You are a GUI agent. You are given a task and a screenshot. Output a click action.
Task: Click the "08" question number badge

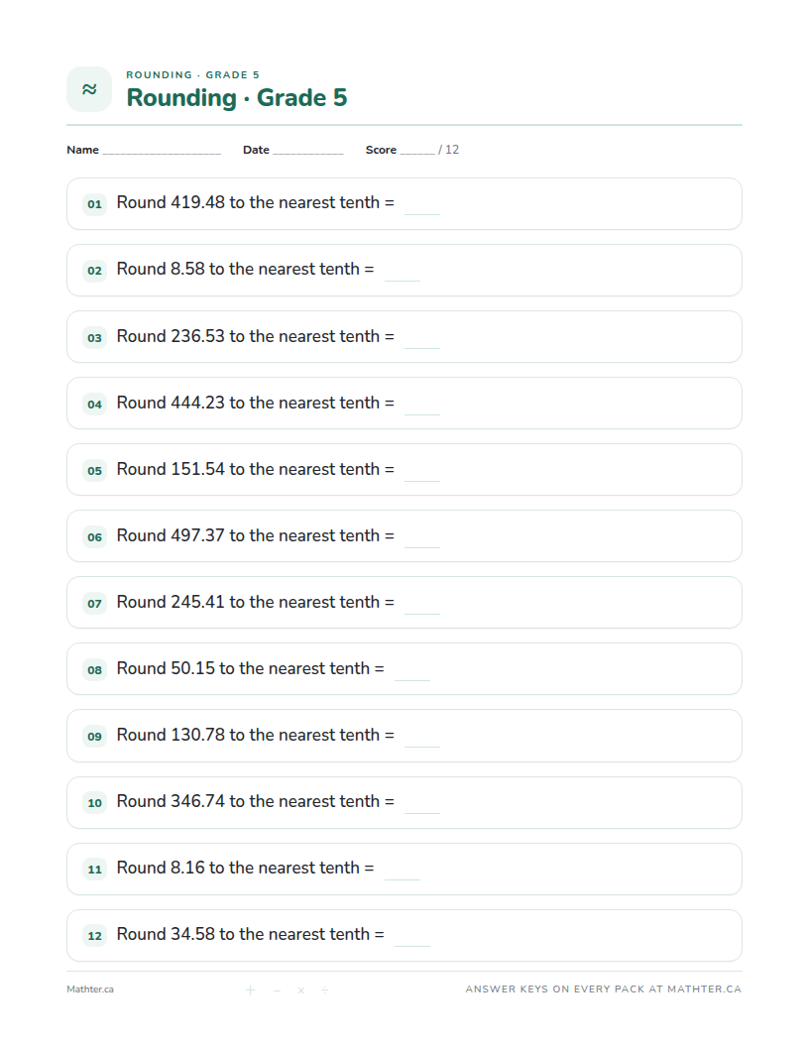point(95,669)
